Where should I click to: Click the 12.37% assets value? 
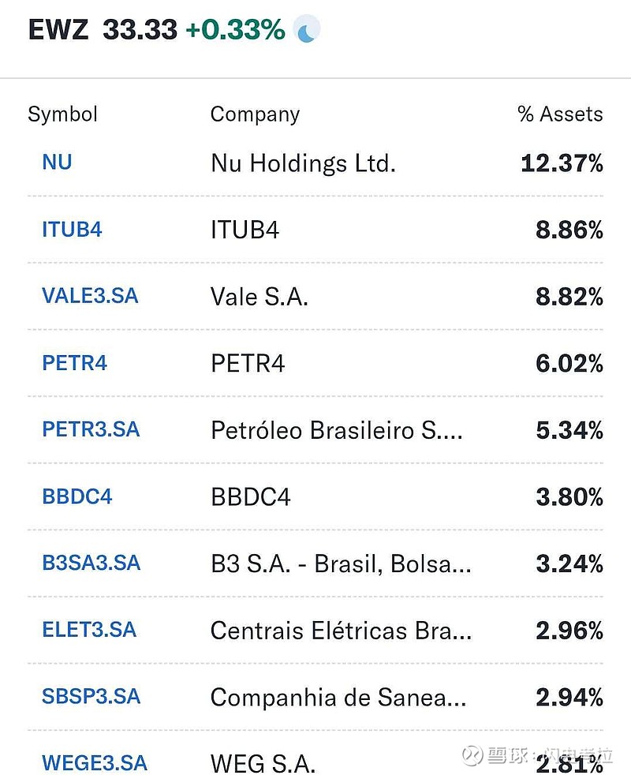pos(562,163)
